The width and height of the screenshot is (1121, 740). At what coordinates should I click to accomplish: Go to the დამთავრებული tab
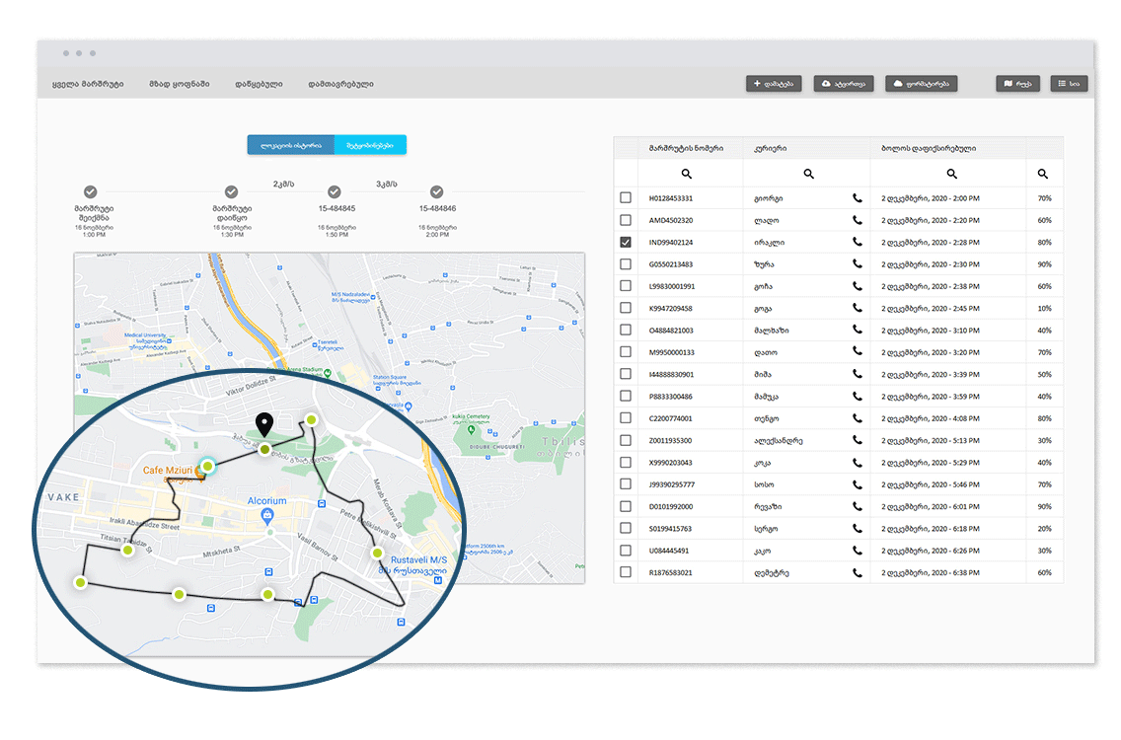click(x=341, y=84)
